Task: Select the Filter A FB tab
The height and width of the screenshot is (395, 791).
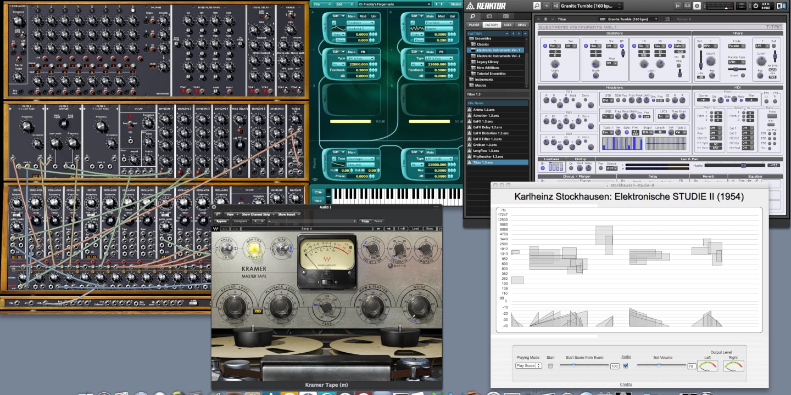Action: point(363,52)
